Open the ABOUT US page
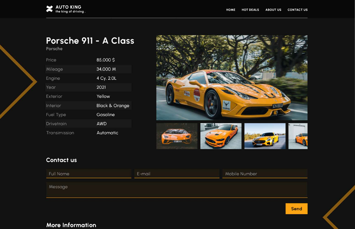The width and height of the screenshot is (355, 229). [x=273, y=10]
